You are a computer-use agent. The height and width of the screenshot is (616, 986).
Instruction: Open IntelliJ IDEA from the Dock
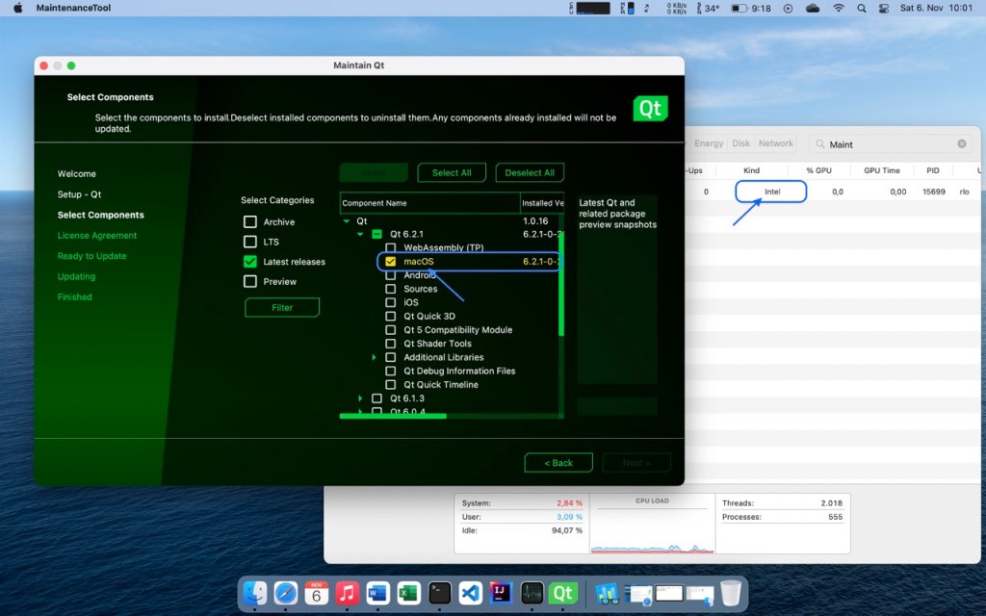click(501, 593)
